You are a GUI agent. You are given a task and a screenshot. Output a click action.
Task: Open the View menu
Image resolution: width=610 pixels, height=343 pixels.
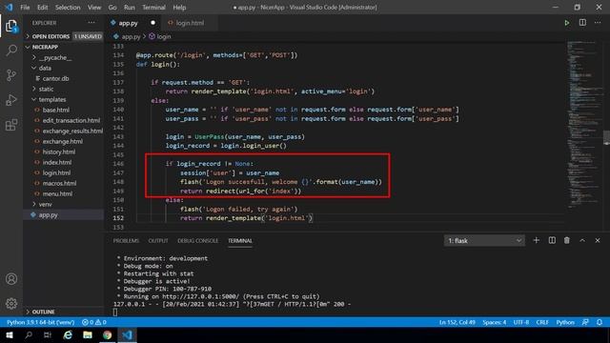(94, 7)
